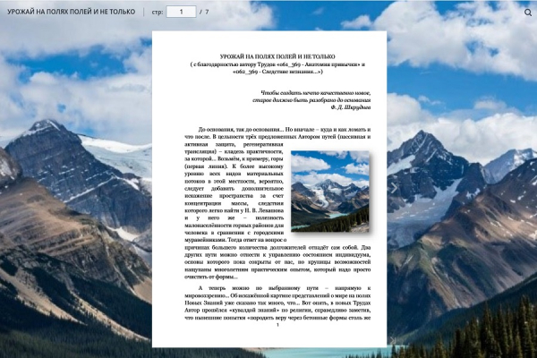Viewport: 537px width, 358px height.
Task: Click the paragraph beginning 'А теперь можно по выбранному'
Action: (277, 303)
